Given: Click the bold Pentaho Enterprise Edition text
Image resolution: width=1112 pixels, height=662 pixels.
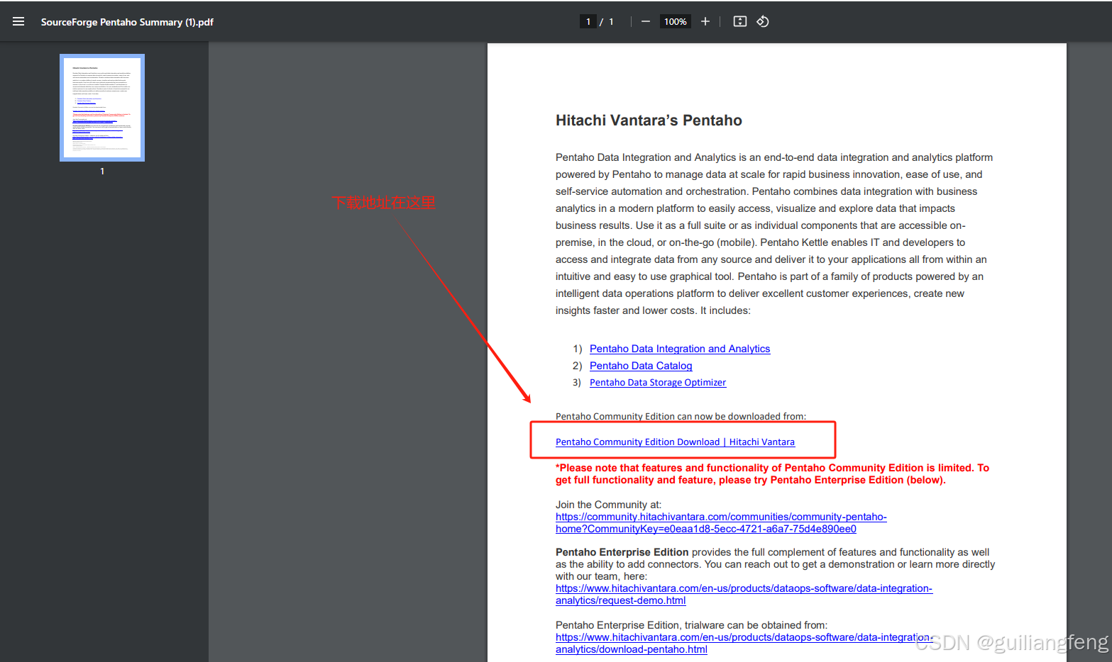Looking at the screenshot, I should [x=622, y=552].
